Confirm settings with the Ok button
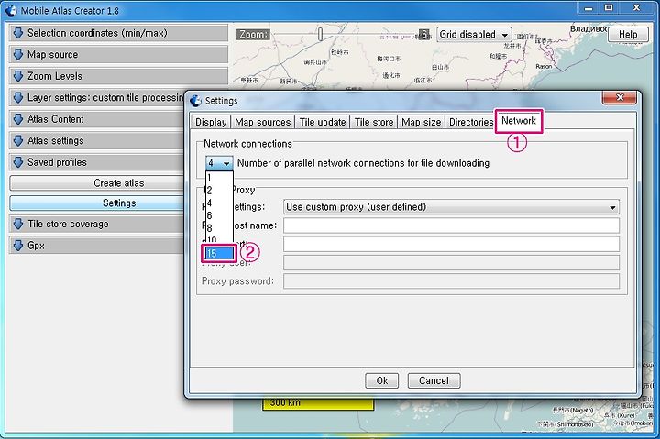 (381, 380)
